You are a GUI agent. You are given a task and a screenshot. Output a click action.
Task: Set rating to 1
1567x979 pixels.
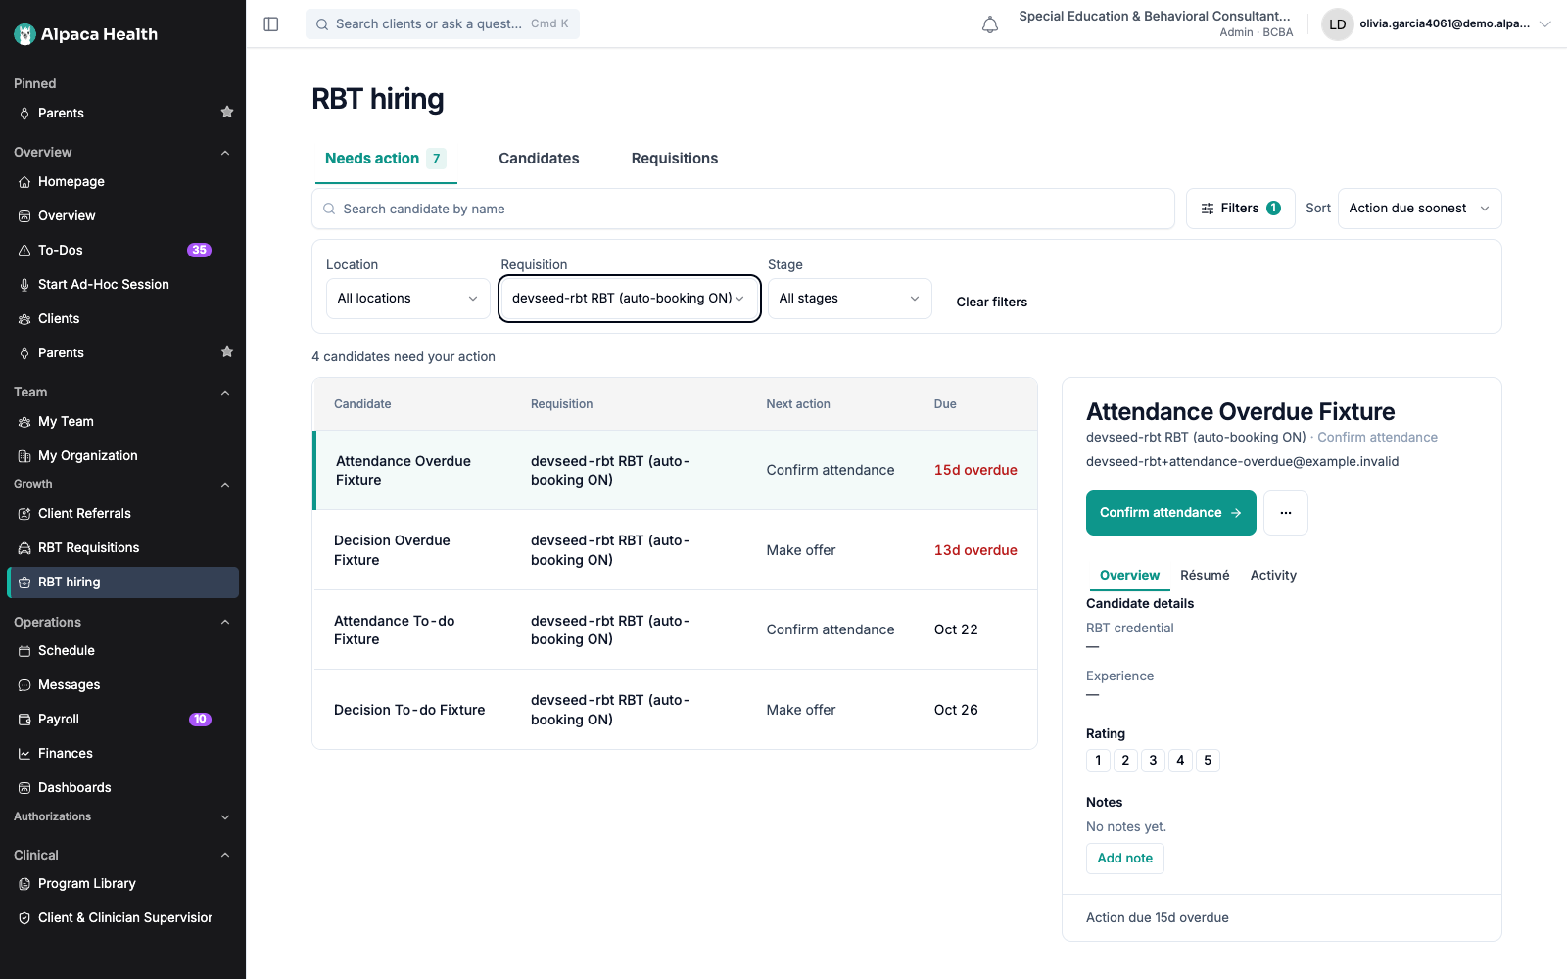(x=1098, y=761)
